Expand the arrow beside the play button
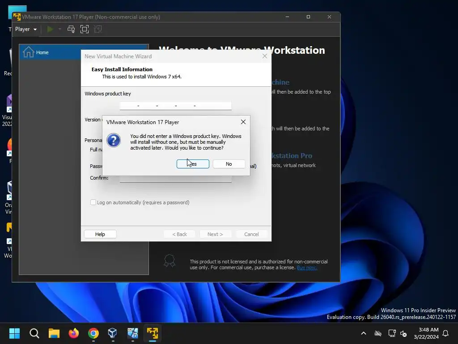The width and height of the screenshot is (458, 344). pyautogui.click(x=59, y=29)
